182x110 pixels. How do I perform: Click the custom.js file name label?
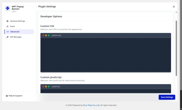(56, 87)
